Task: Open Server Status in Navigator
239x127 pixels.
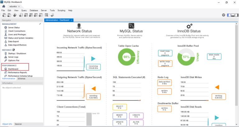Action: [x=14, y=28]
